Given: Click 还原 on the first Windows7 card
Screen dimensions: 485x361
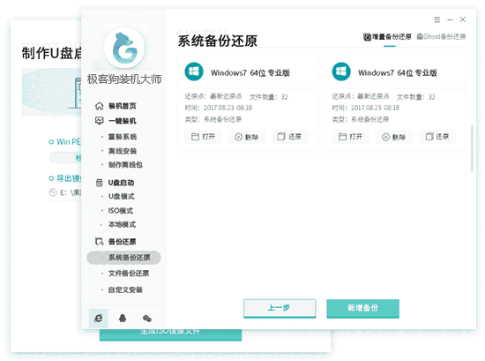Looking at the screenshot, I should pyautogui.click(x=290, y=137).
